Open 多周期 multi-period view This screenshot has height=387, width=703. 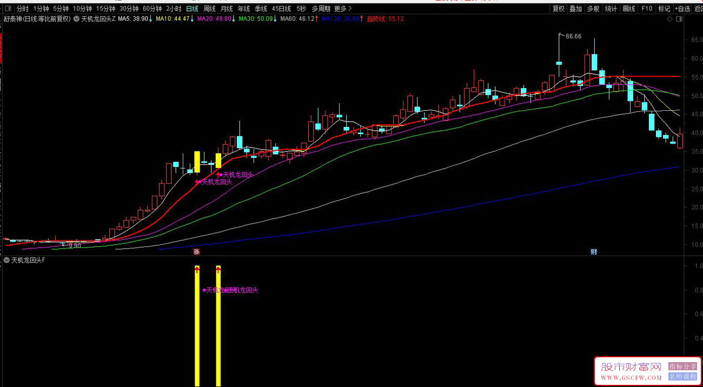321,9
